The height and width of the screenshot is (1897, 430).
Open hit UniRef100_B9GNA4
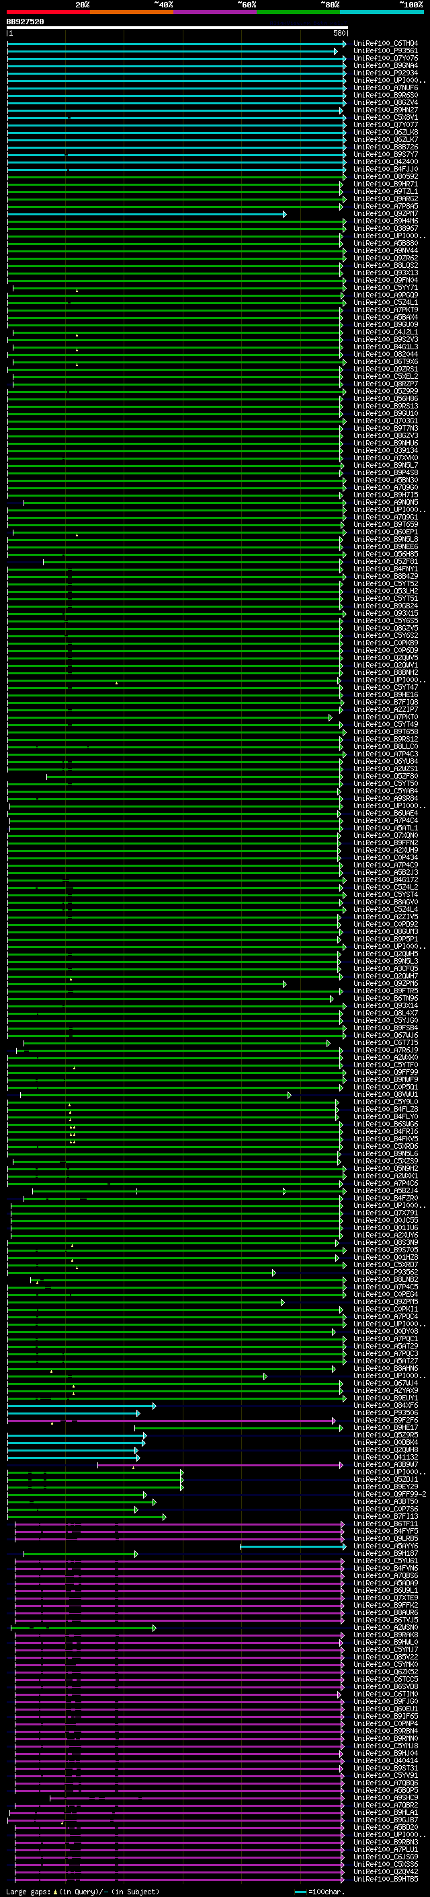pyautogui.click(x=386, y=66)
